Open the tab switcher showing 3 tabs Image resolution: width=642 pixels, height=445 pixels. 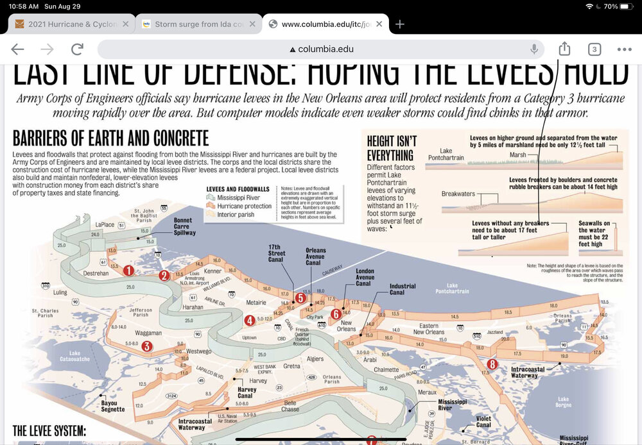pos(594,49)
